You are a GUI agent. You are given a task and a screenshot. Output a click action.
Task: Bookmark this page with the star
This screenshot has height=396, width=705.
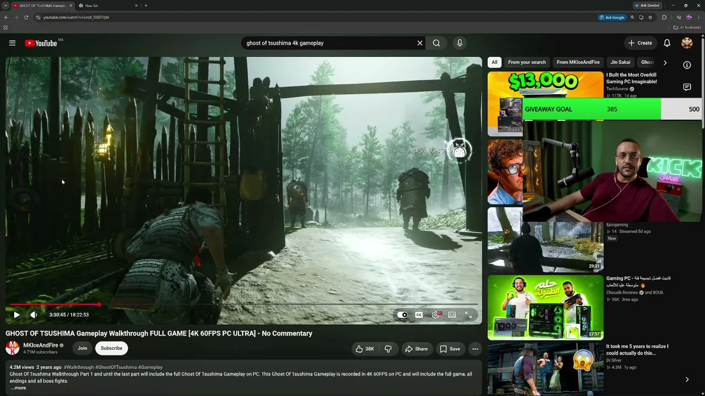[650, 17]
